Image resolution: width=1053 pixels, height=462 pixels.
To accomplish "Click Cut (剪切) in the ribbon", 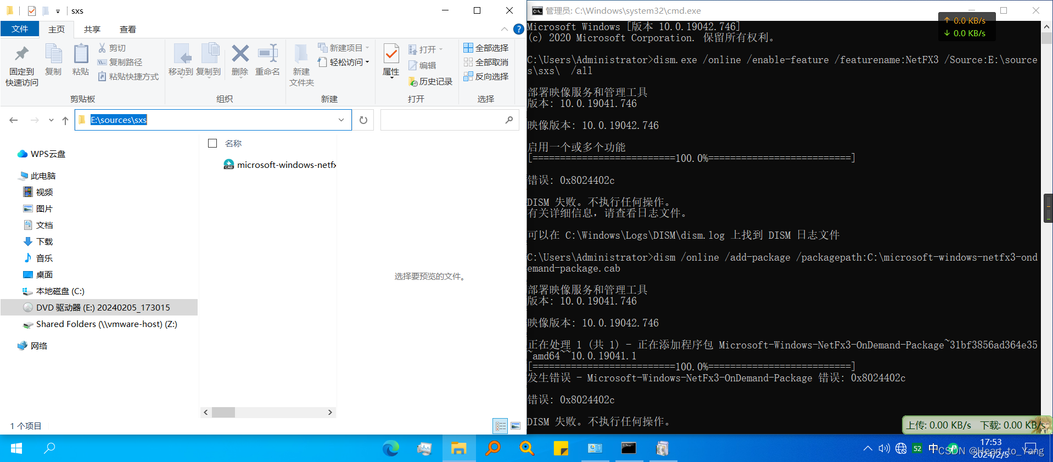I will (x=112, y=48).
